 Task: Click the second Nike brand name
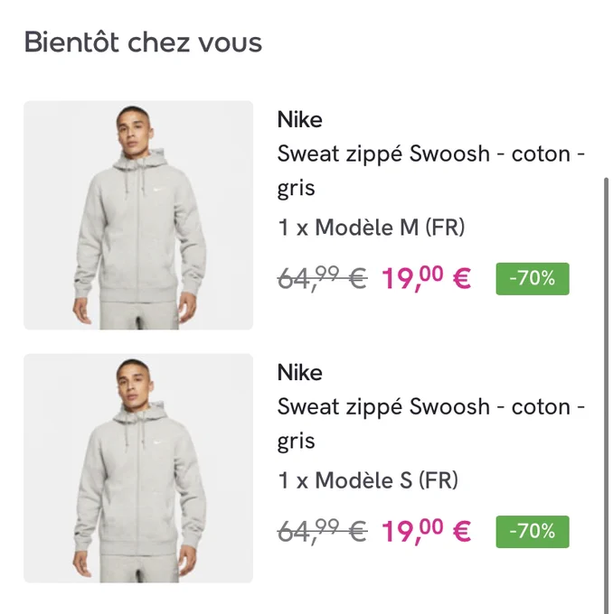tap(299, 372)
